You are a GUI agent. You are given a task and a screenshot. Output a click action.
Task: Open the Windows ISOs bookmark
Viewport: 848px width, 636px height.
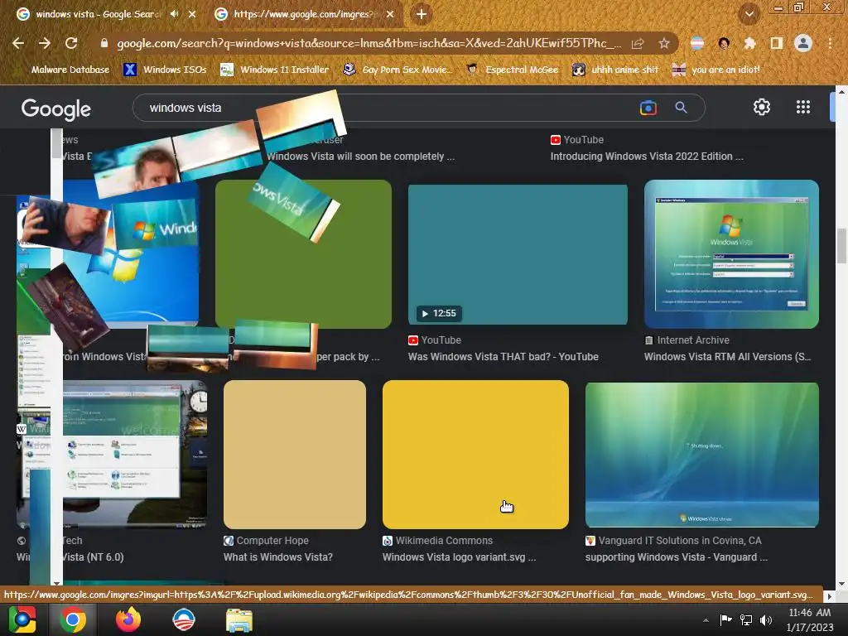(165, 70)
